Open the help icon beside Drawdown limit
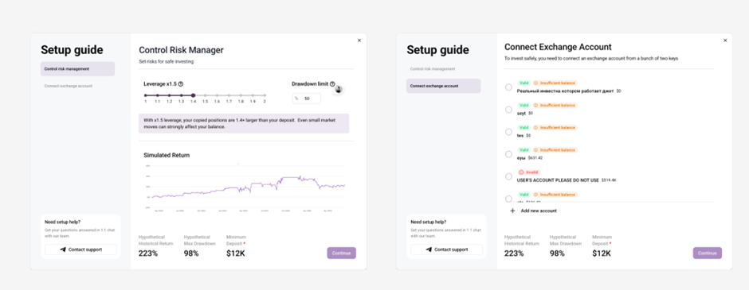This screenshot has width=749, height=290. coord(332,83)
